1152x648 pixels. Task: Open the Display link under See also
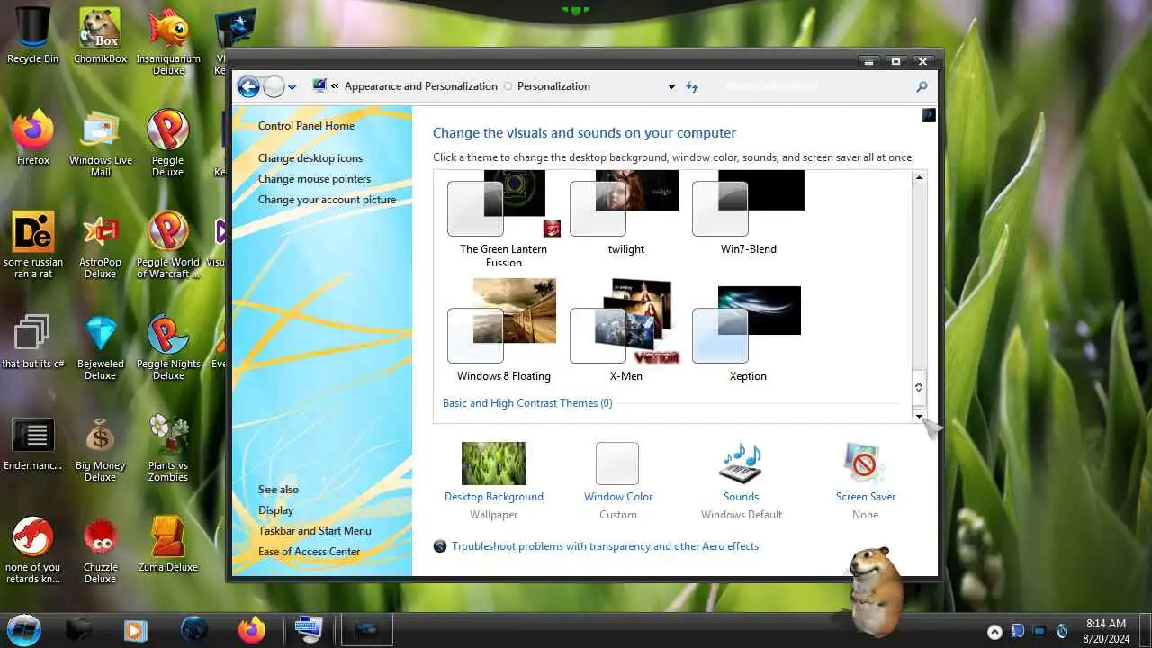[275, 510]
